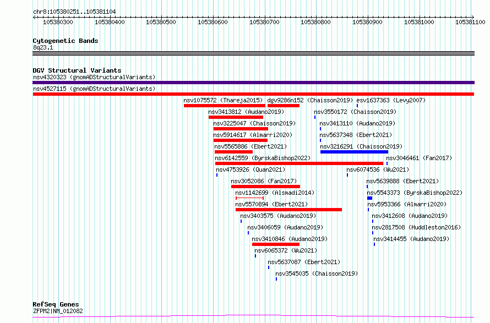Open ZFPM2|NM_012082 RefSeq gene label
This screenshot has width=490, height=323.
(x=58, y=311)
